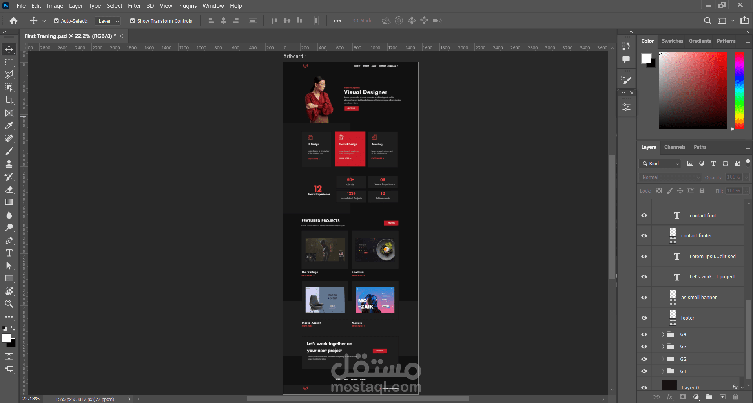Select the Object Selection tool
The height and width of the screenshot is (403, 753).
(x=9, y=87)
